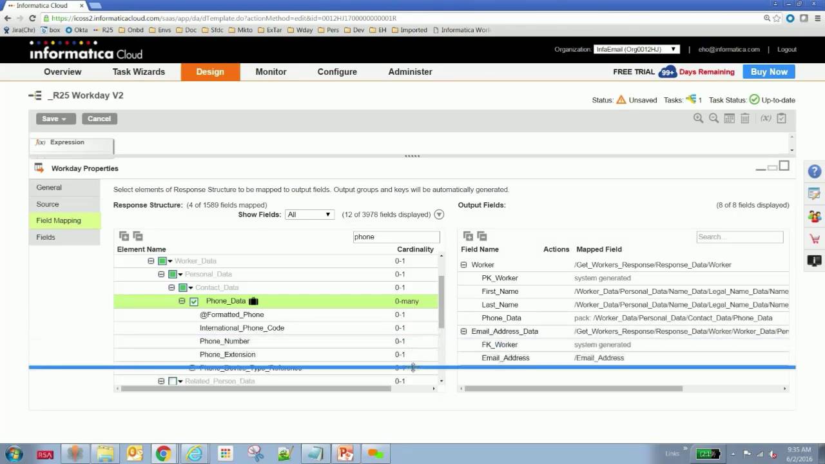825x464 pixels.
Task: Click the horizontal scrollbar under Output Fields
Action: [x=573, y=389]
